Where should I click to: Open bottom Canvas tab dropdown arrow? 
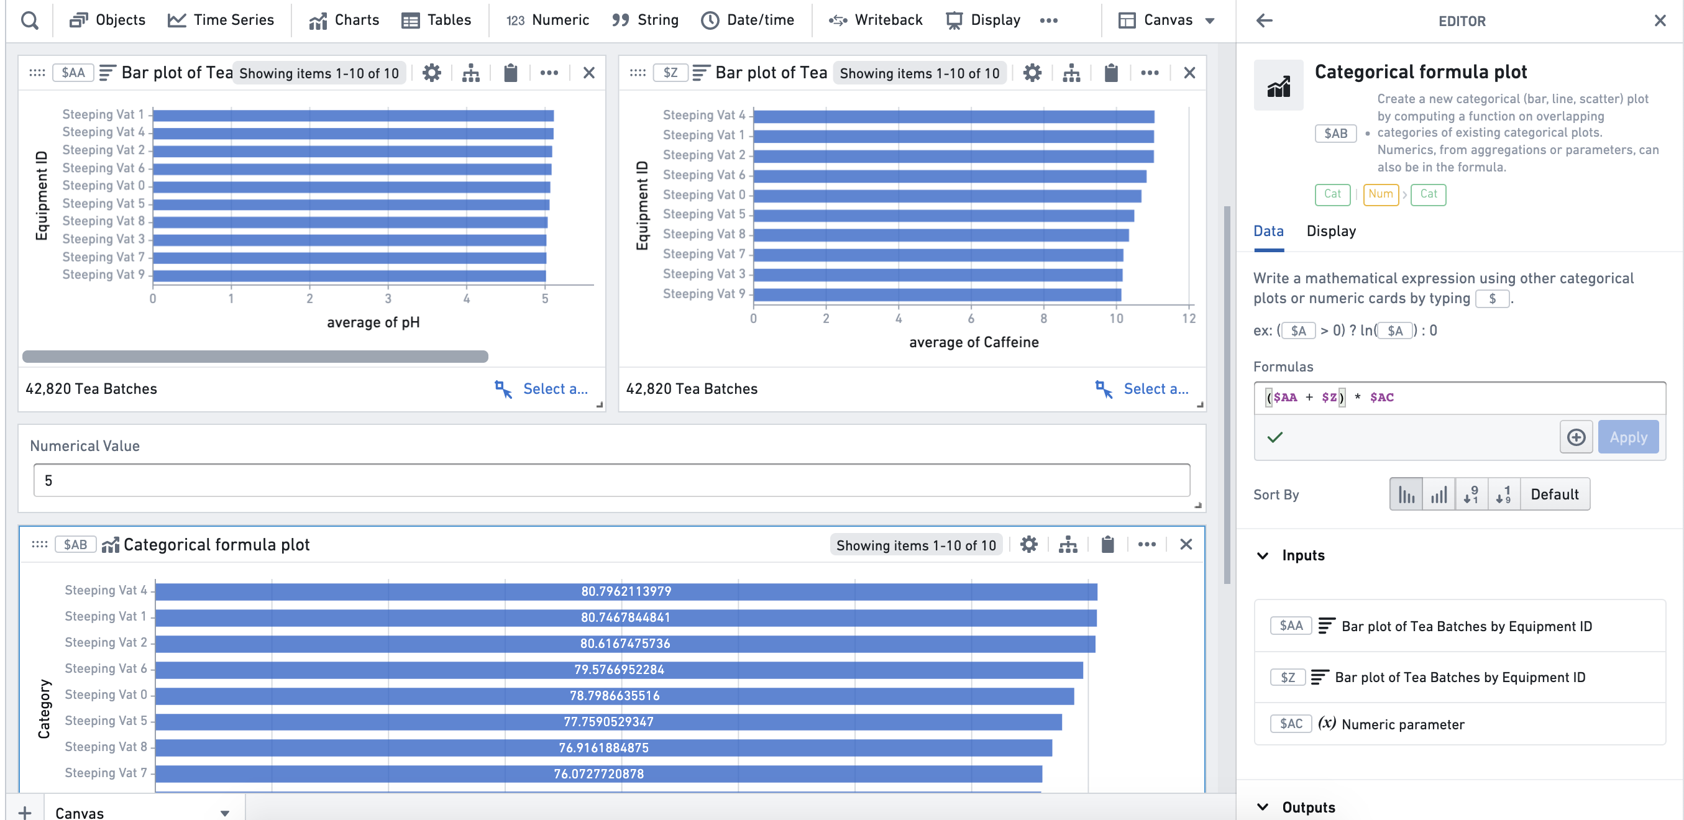tap(225, 813)
